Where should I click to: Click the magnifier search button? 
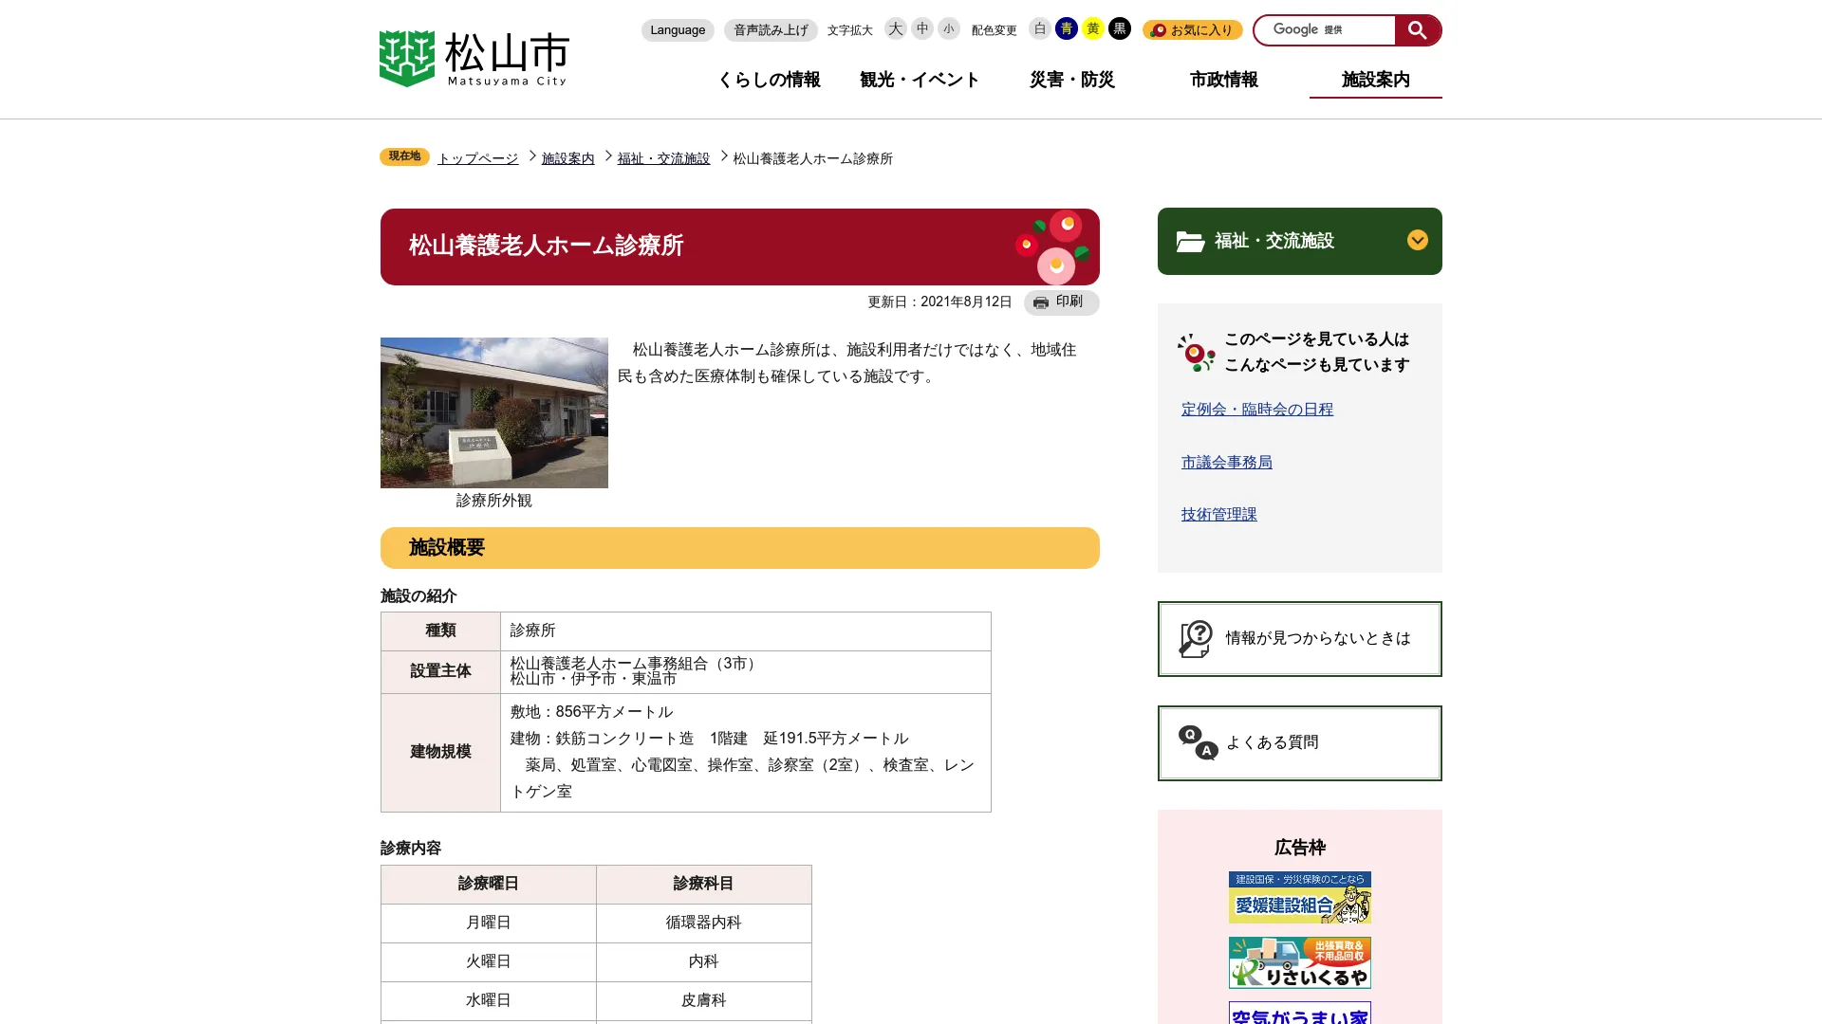1417,30
